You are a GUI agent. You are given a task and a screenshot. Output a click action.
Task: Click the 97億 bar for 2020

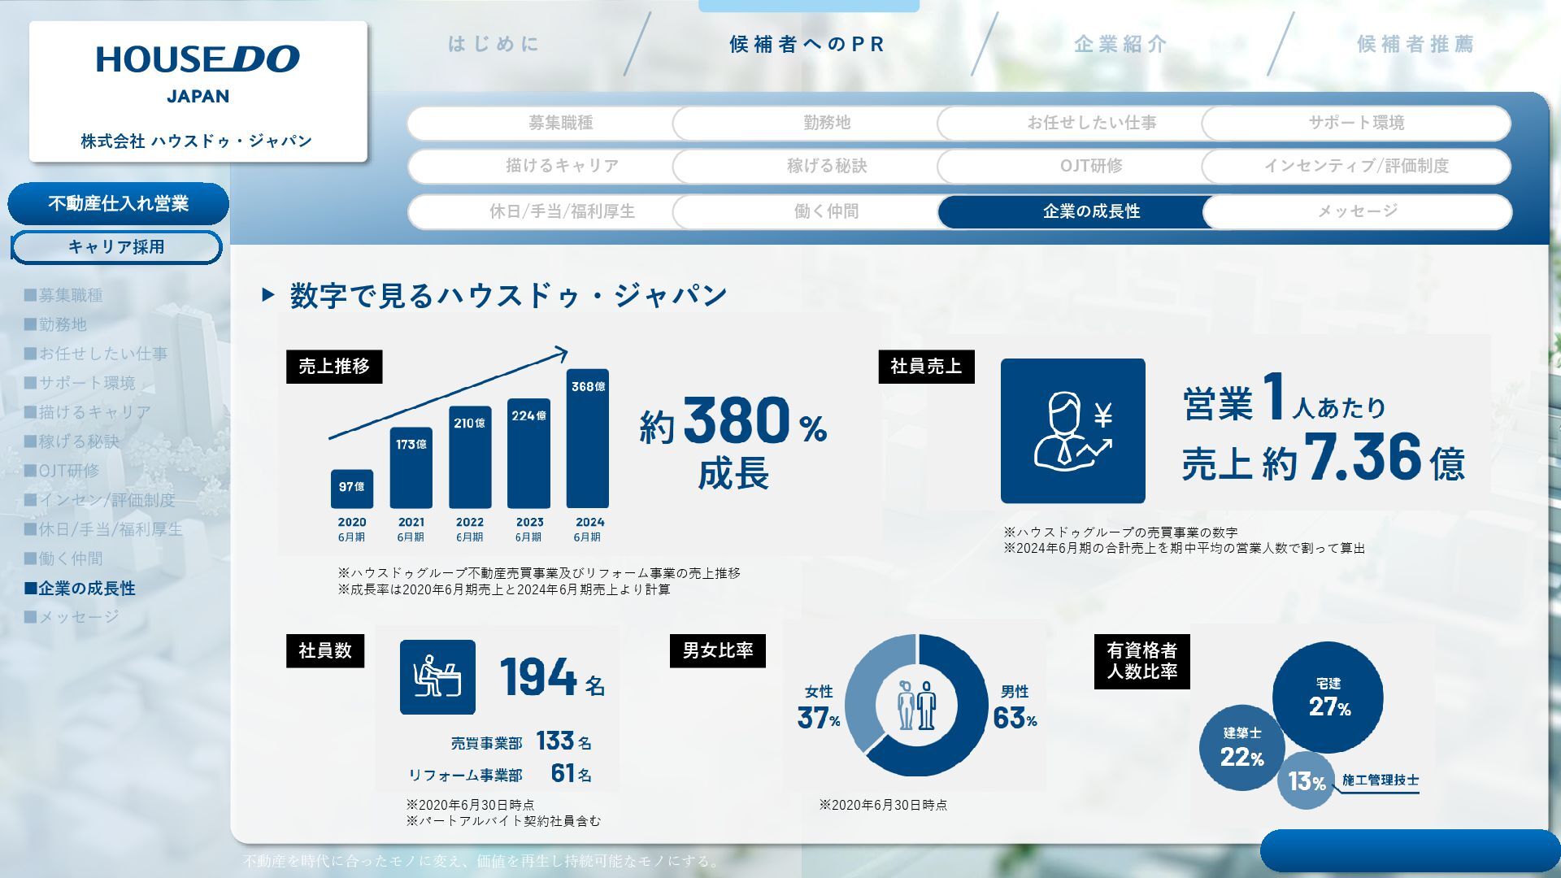click(352, 489)
